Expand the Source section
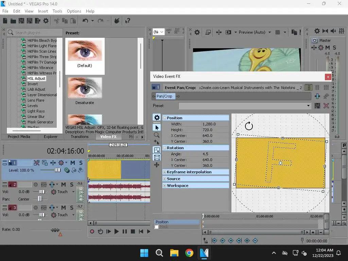The width and height of the screenshot is (348, 261). coord(165,179)
